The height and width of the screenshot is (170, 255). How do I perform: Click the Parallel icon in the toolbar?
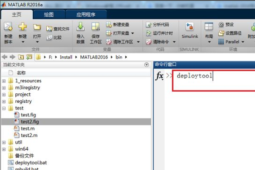click(x=221, y=42)
